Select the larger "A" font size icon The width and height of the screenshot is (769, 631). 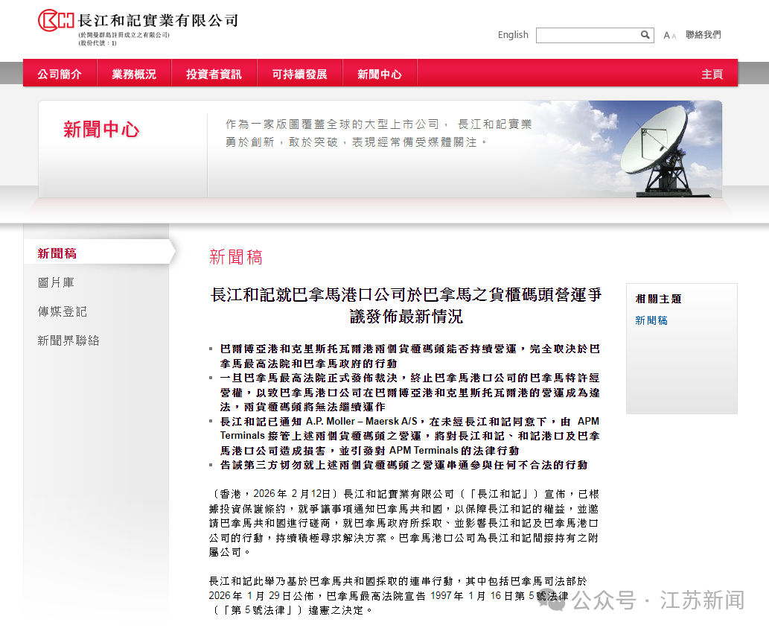(665, 35)
